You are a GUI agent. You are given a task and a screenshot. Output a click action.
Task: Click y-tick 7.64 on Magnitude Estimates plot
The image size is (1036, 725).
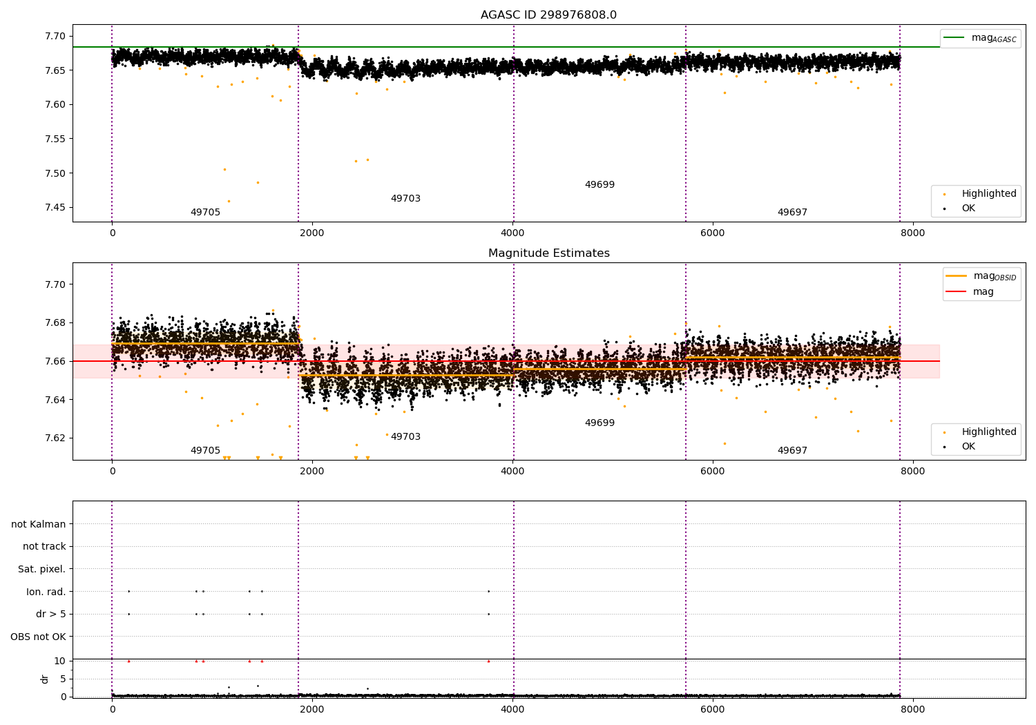pyautogui.click(x=56, y=400)
